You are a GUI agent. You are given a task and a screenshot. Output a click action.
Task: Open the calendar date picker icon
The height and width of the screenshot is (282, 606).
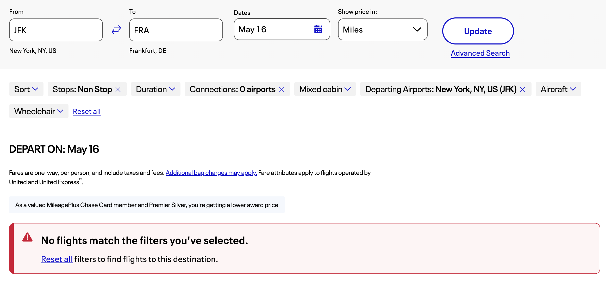click(x=318, y=29)
